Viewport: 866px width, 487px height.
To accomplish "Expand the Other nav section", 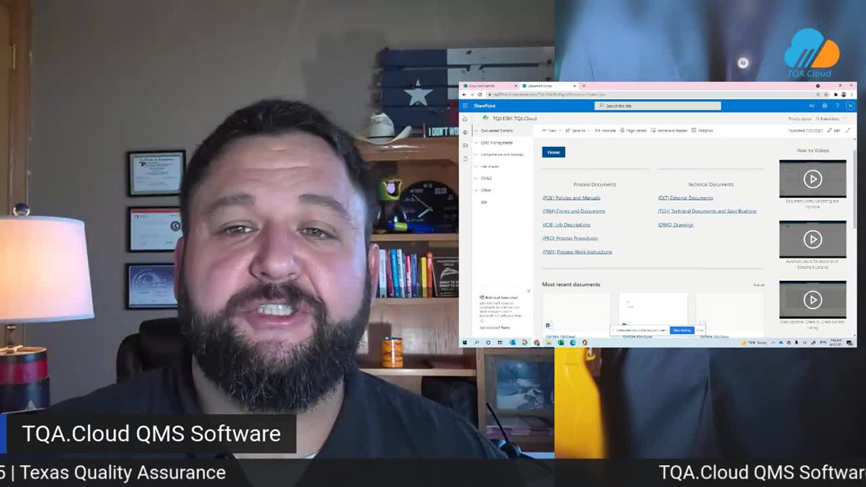I will click(476, 190).
